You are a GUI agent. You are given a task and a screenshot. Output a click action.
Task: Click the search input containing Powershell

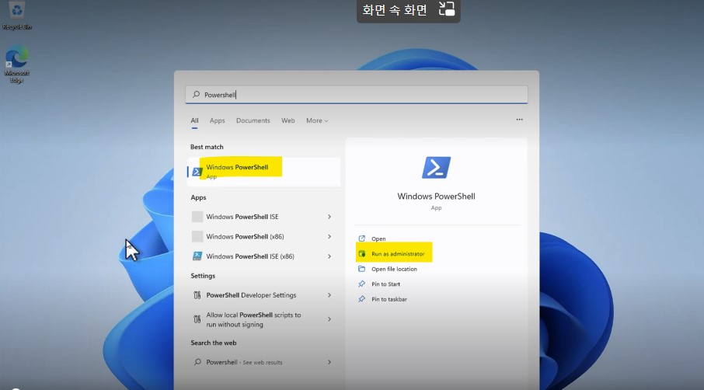pyautogui.click(x=357, y=95)
